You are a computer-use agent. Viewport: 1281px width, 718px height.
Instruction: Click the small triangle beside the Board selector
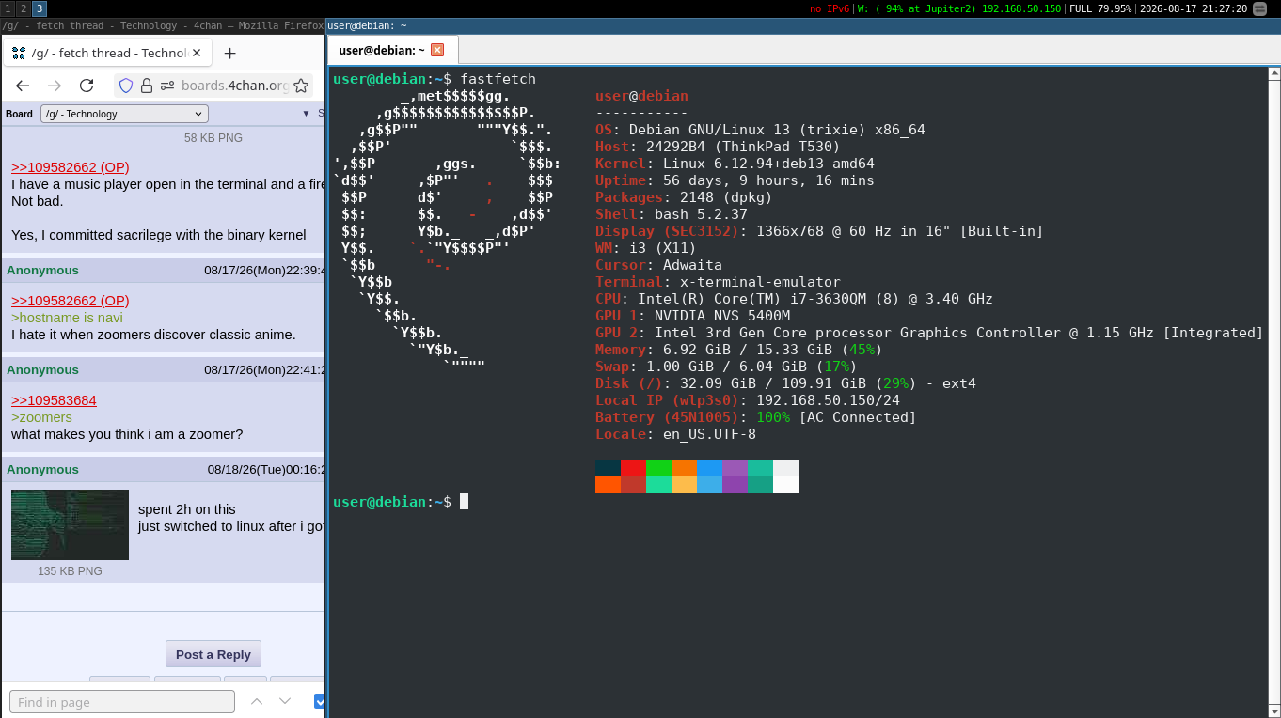coord(306,114)
